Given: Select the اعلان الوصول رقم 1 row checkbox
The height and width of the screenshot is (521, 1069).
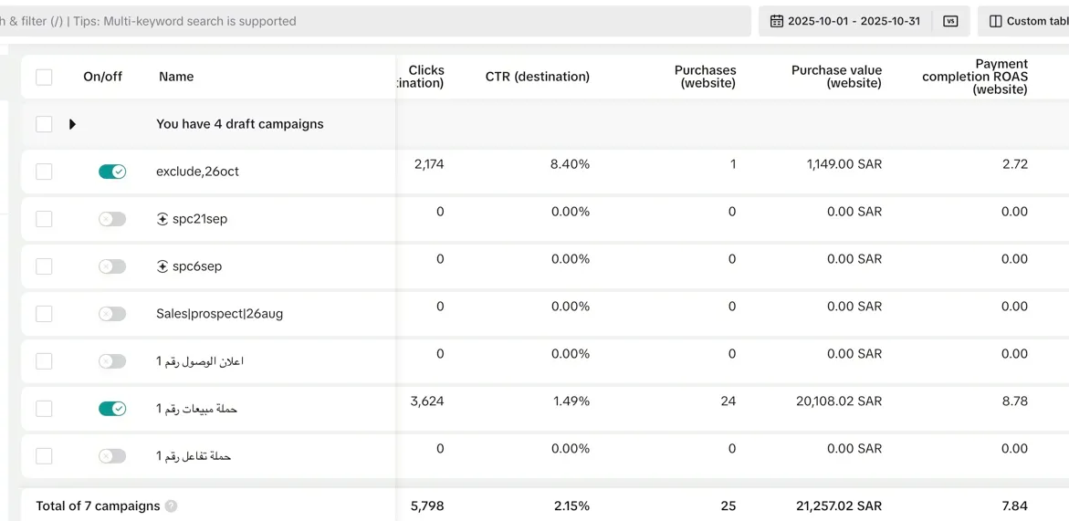Looking at the screenshot, I should (44, 361).
